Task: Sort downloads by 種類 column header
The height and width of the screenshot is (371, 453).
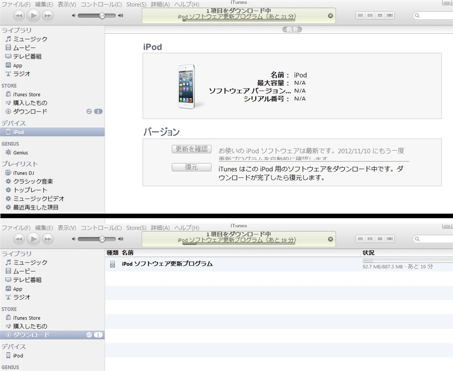Action: (x=112, y=253)
